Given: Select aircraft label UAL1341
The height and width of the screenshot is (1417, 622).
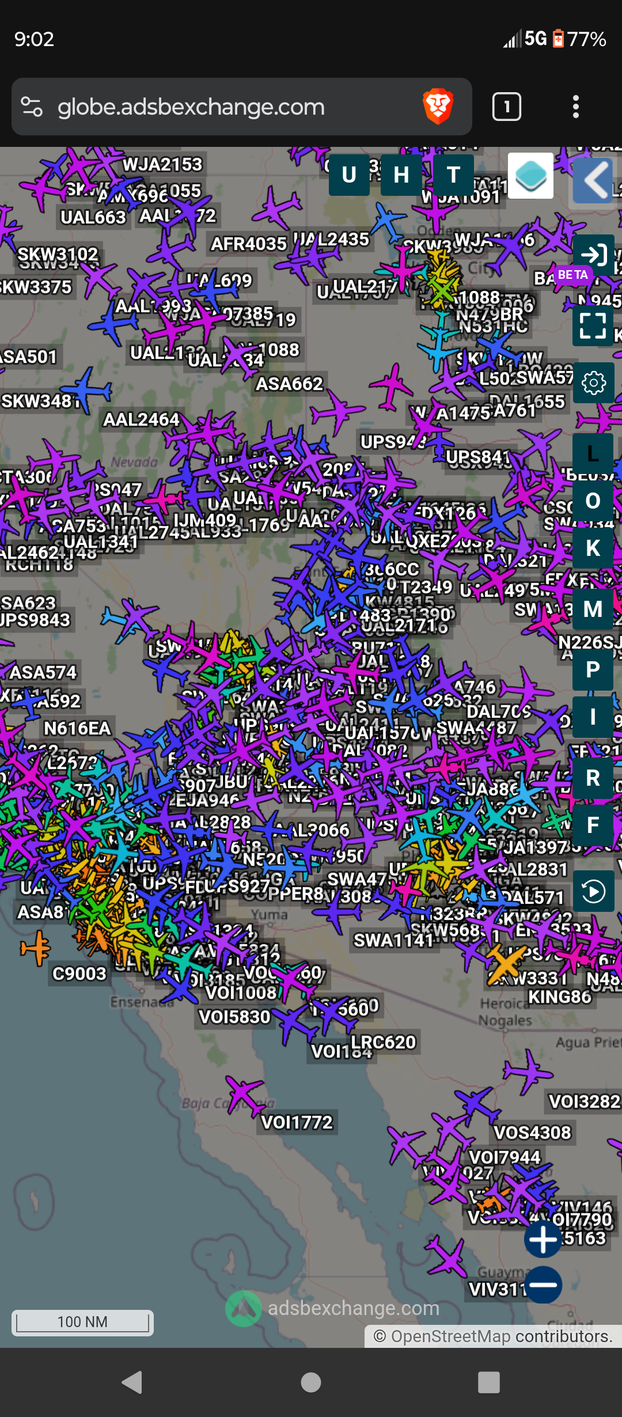Looking at the screenshot, I should click(101, 542).
